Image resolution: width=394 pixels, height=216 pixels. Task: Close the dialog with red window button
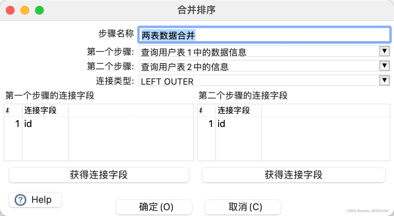(10, 10)
